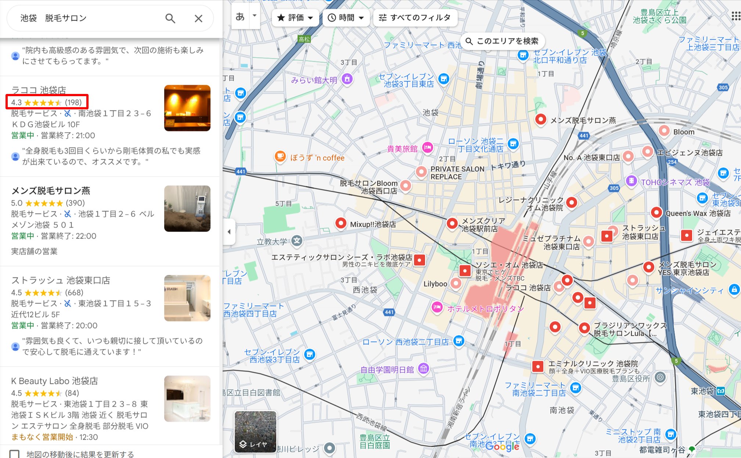
Task: Click the No. A 池袋東口店 map pin
Action: tap(628, 156)
